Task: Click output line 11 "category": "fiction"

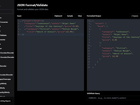Action: pyautogui.click(x=115, y=48)
